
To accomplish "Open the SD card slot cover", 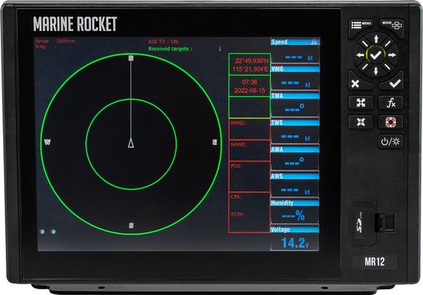I will [x=364, y=222].
